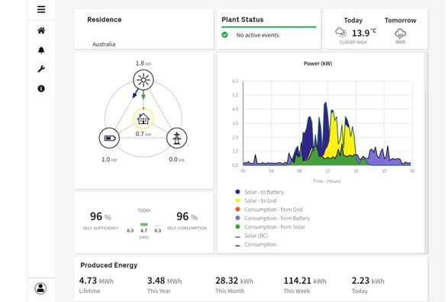Click the 114.21 kWh This Week value
Image resolution: width=448 pixels, height=302 pixels.
[x=305, y=281]
